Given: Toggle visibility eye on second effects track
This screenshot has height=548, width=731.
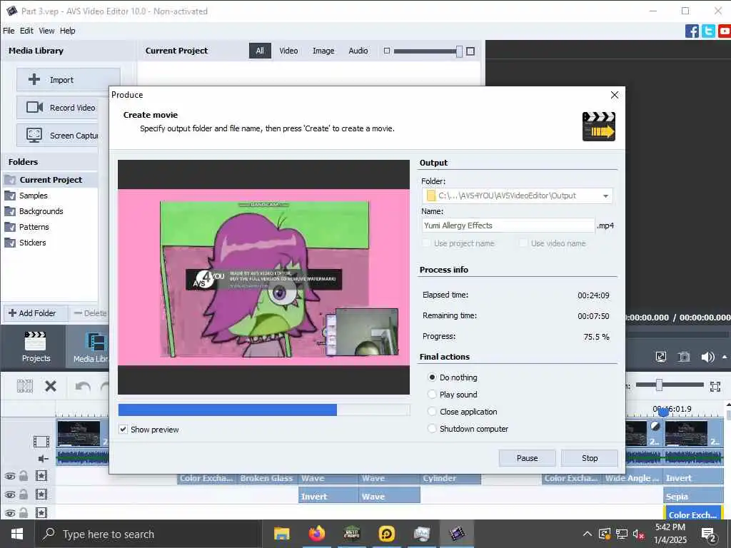Looking at the screenshot, I should click(x=10, y=495).
